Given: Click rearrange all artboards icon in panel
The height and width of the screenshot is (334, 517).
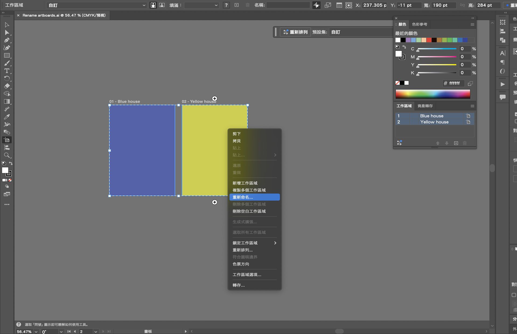Looking at the screenshot, I should pyautogui.click(x=399, y=143).
